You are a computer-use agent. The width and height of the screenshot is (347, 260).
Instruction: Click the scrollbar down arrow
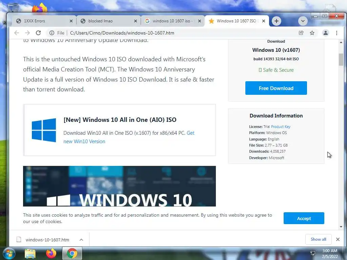click(341, 227)
